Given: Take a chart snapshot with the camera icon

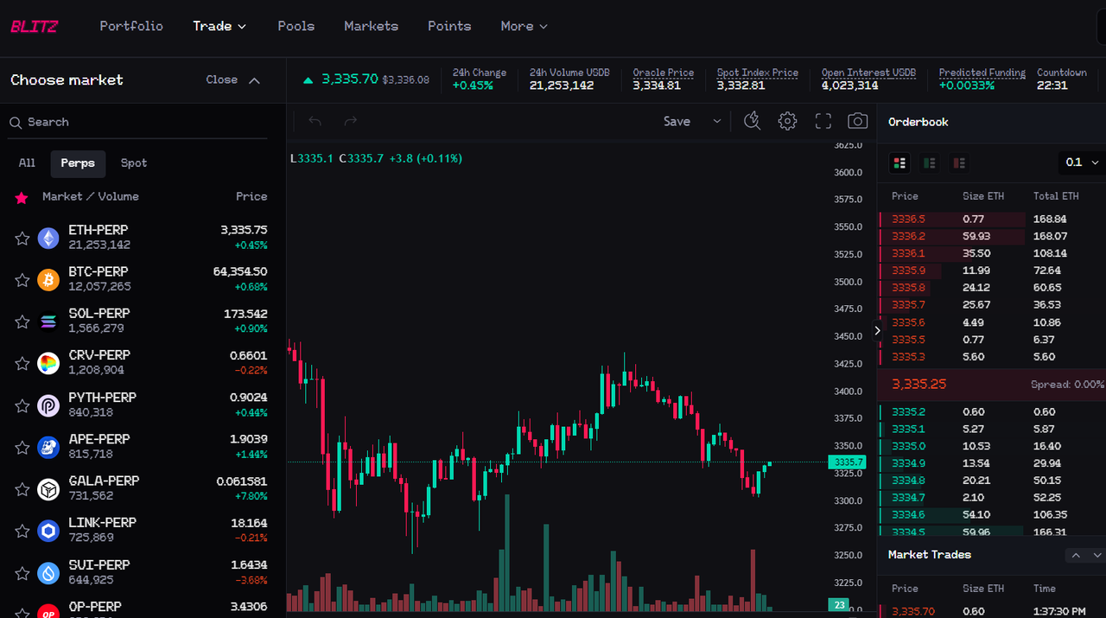Looking at the screenshot, I should (857, 121).
